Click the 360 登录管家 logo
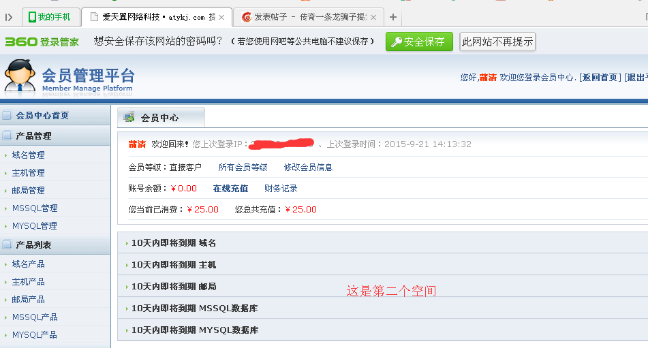The width and height of the screenshot is (648, 348). pyautogui.click(x=42, y=42)
